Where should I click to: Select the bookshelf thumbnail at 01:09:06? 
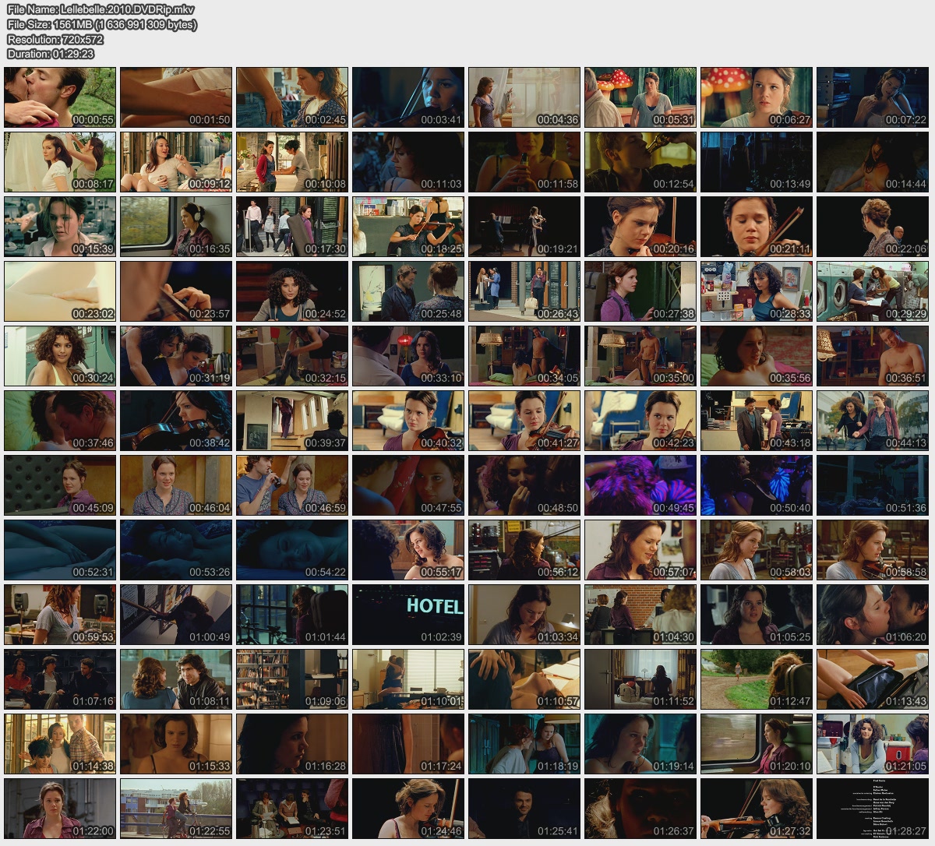(292, 679)
